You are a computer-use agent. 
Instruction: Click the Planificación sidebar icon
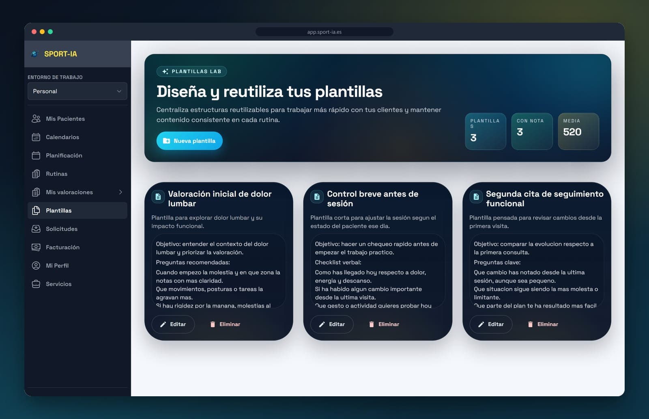[x=36, y=156]
